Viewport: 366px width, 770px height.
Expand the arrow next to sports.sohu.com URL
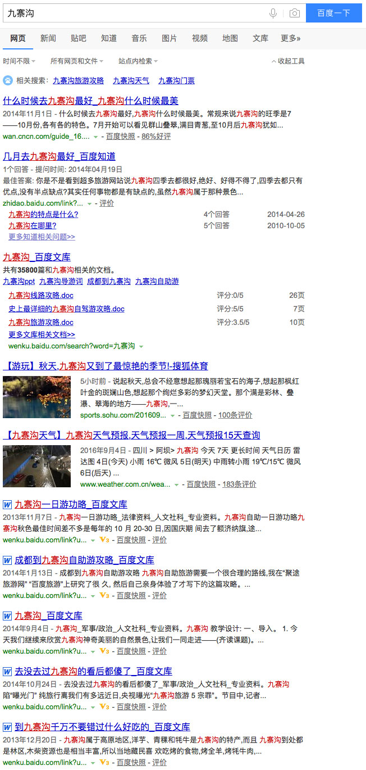172,415
